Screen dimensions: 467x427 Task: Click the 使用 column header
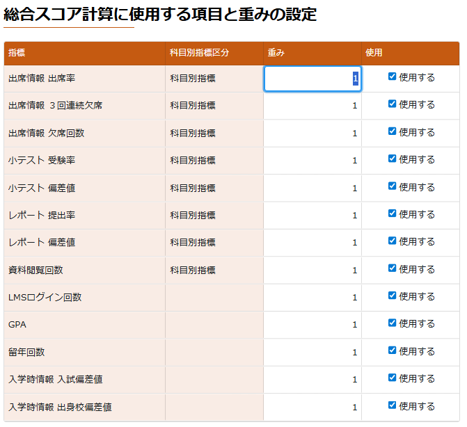tap(374, 53)
